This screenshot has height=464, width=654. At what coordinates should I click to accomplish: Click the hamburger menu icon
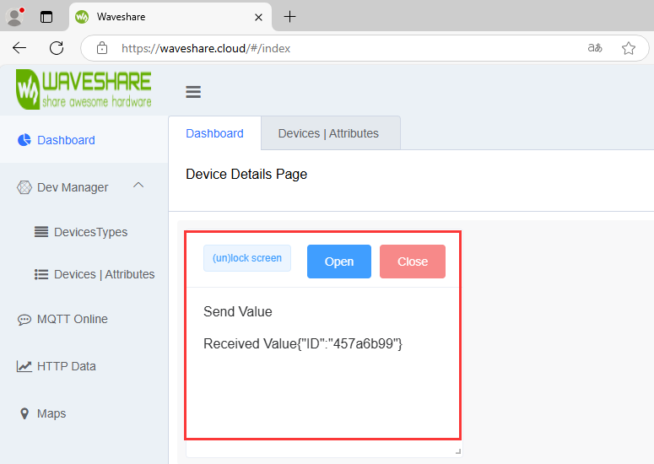(193, 92)
